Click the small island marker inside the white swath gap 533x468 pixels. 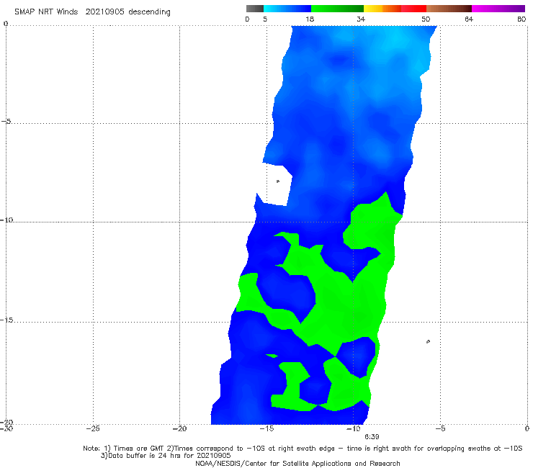point(278,181)
